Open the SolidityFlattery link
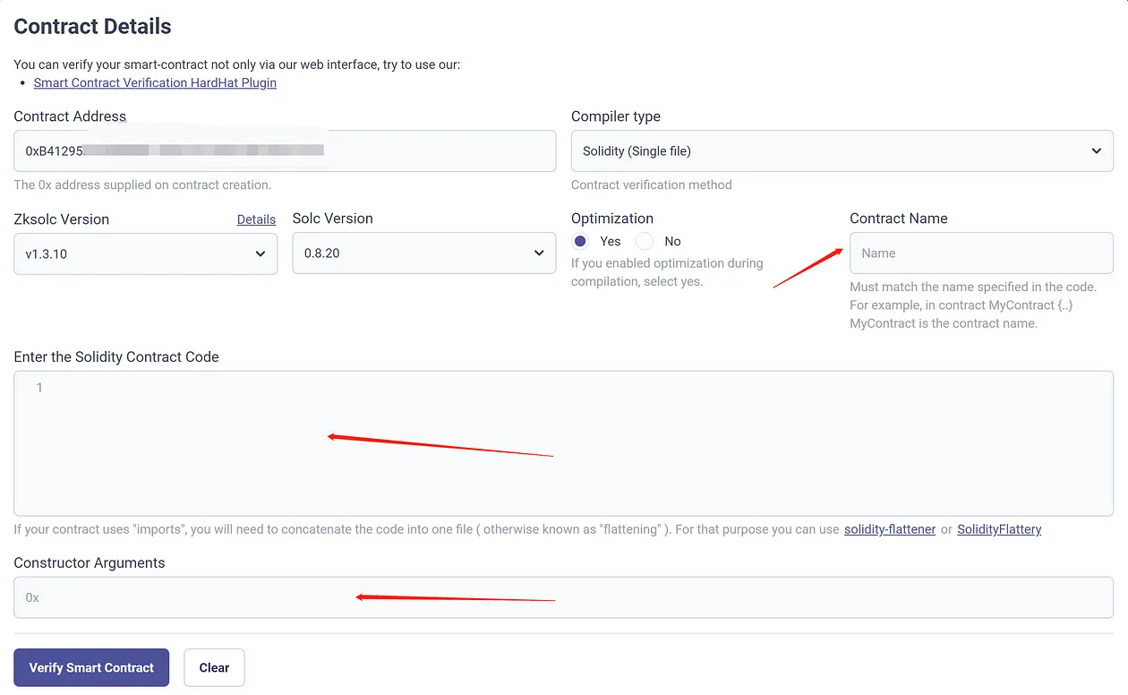The height and width of the screenshot is (695, 1128). click(999, 529)
